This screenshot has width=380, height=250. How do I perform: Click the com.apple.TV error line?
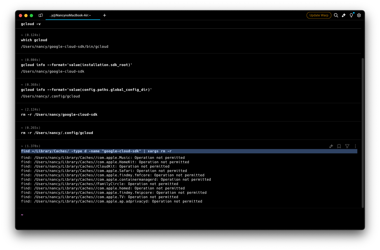100,197
